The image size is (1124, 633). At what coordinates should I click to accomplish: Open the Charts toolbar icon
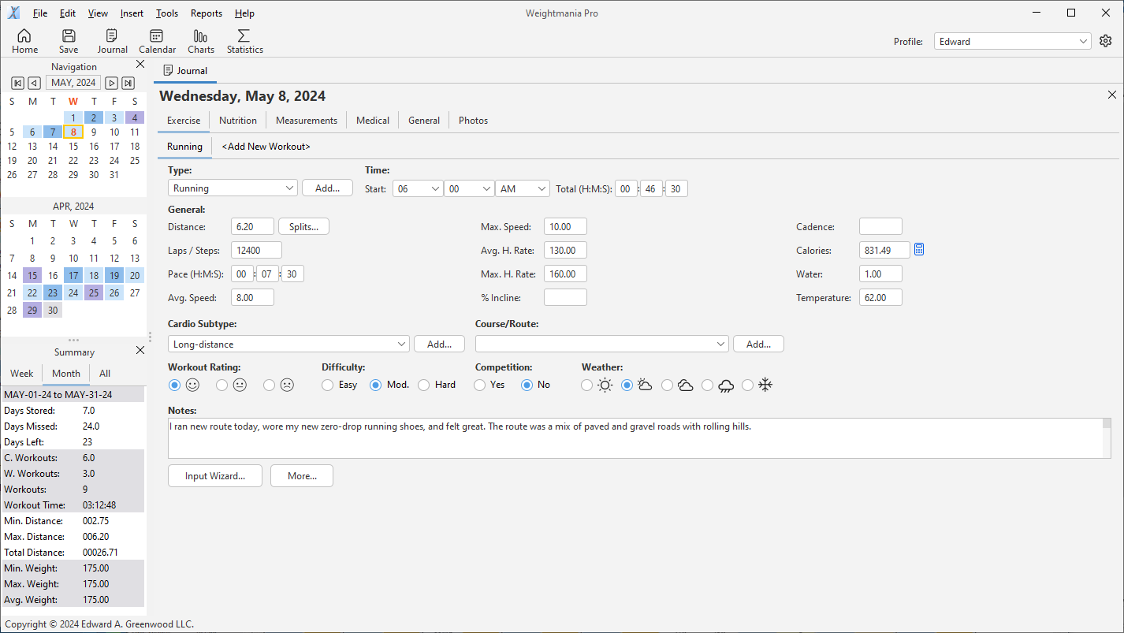[x=201, y=41]
